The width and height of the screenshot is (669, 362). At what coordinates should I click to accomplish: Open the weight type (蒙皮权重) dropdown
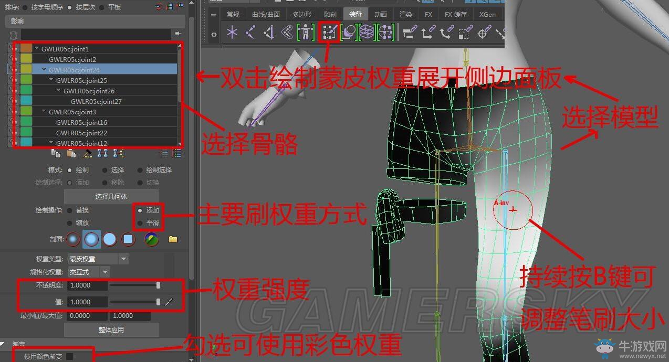[123, 259]
